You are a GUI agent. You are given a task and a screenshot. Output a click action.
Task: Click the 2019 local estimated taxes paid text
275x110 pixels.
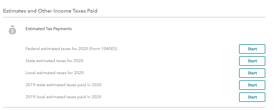coord(63,97)
